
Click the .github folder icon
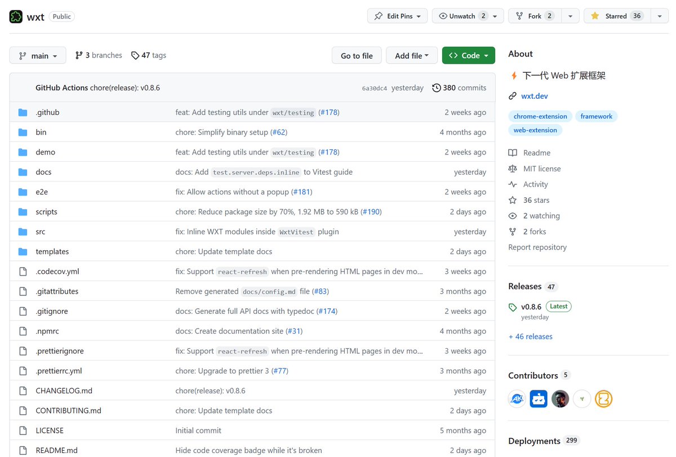point(23,112)
